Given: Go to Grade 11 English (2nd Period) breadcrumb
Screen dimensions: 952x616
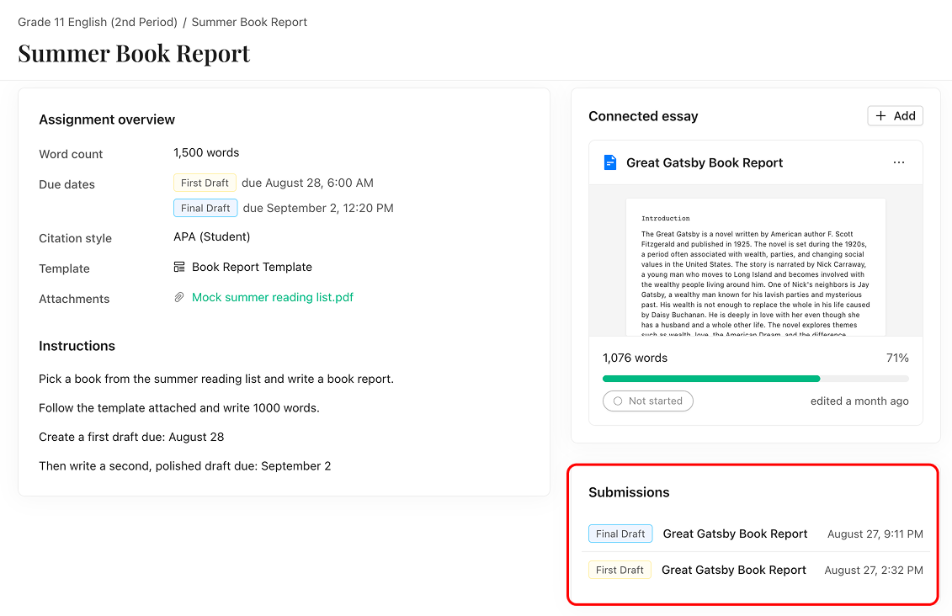Looking at the screenshot, I should pyautogui.click(x=98, y=22).
